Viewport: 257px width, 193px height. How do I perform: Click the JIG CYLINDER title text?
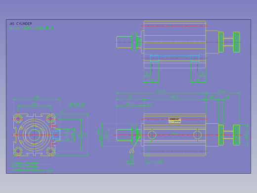(x=21, y=24)
